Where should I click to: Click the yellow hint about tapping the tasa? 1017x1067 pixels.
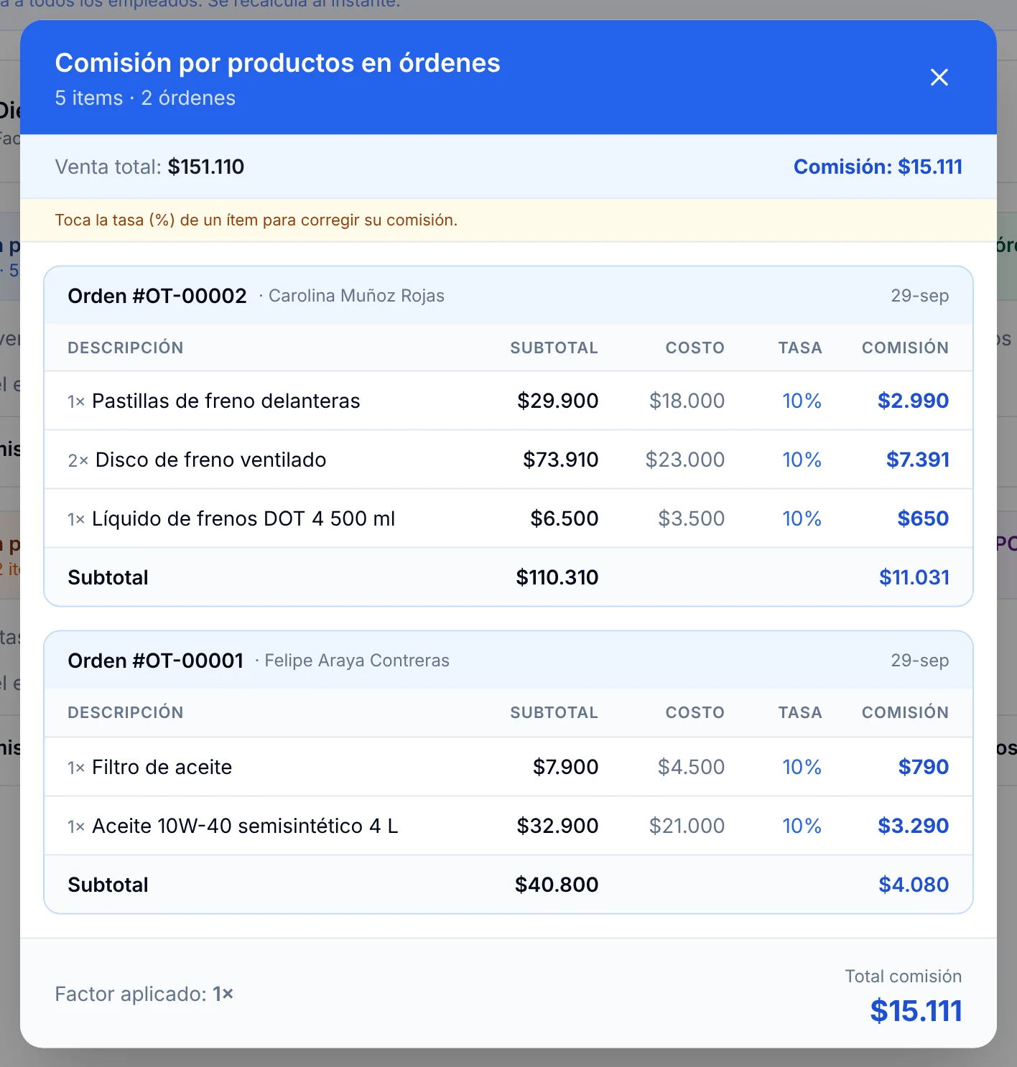[x=256, y=220]
